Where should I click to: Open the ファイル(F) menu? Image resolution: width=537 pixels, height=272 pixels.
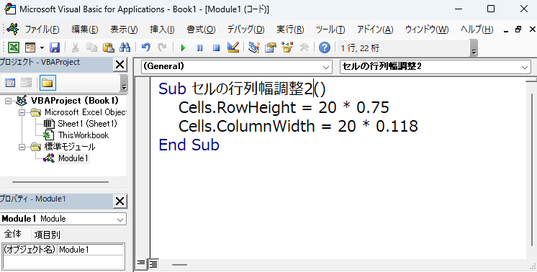42,30
